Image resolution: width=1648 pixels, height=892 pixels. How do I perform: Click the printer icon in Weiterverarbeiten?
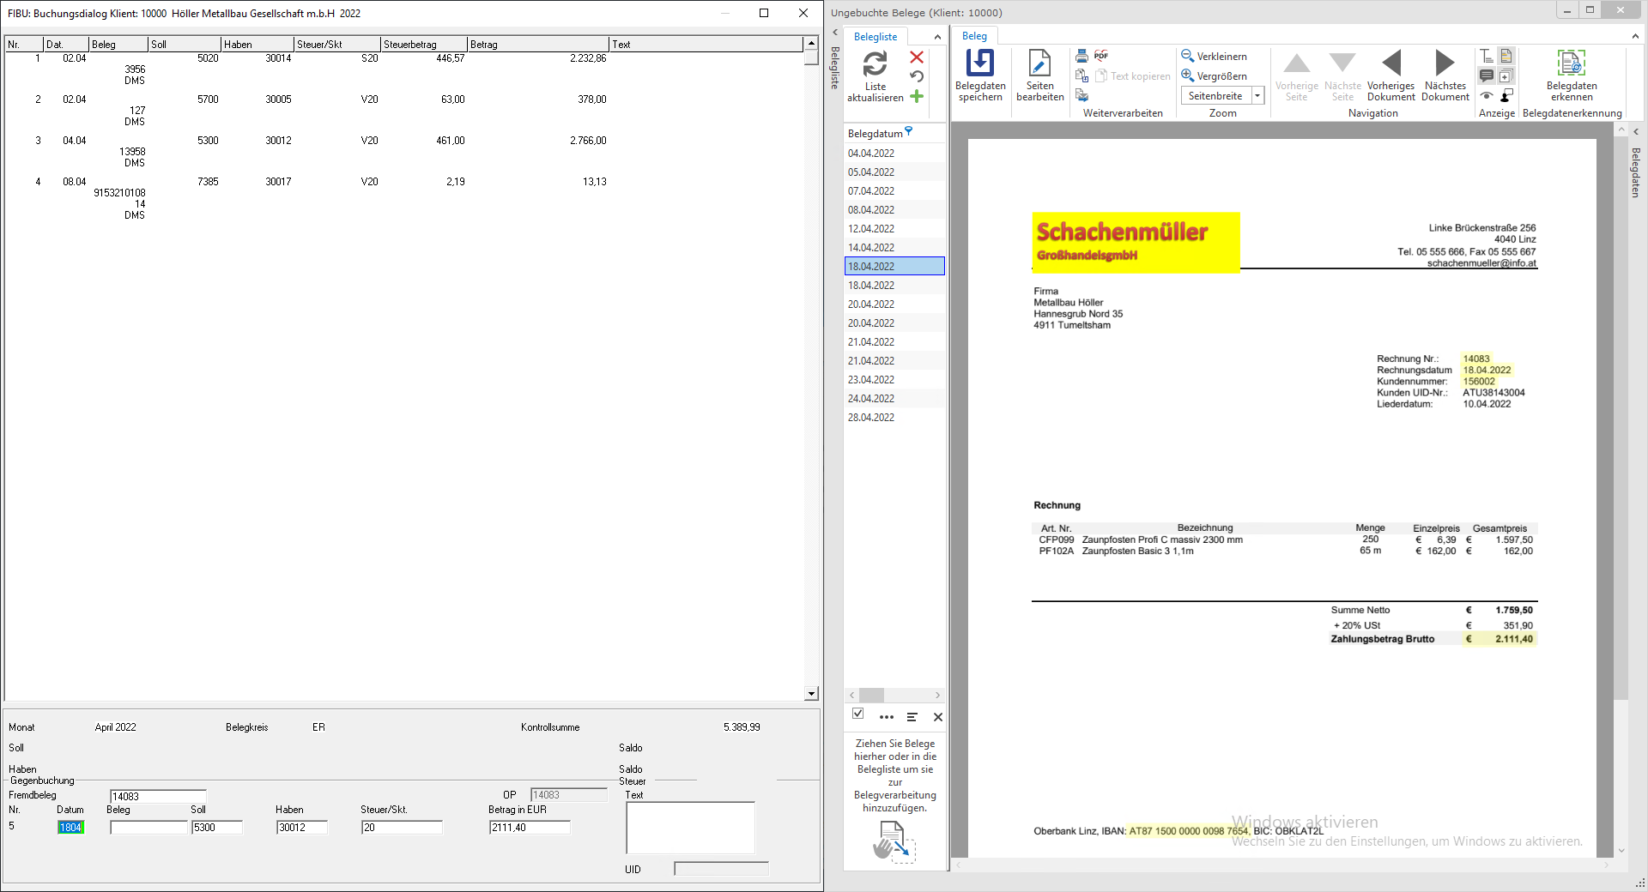click(1081, 56)
